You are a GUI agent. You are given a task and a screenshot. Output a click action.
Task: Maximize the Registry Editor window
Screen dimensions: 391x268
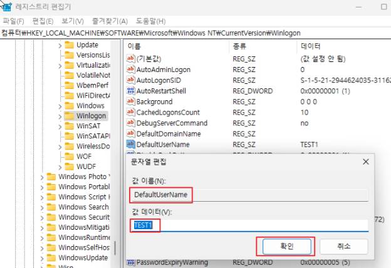tap(384, 7)
